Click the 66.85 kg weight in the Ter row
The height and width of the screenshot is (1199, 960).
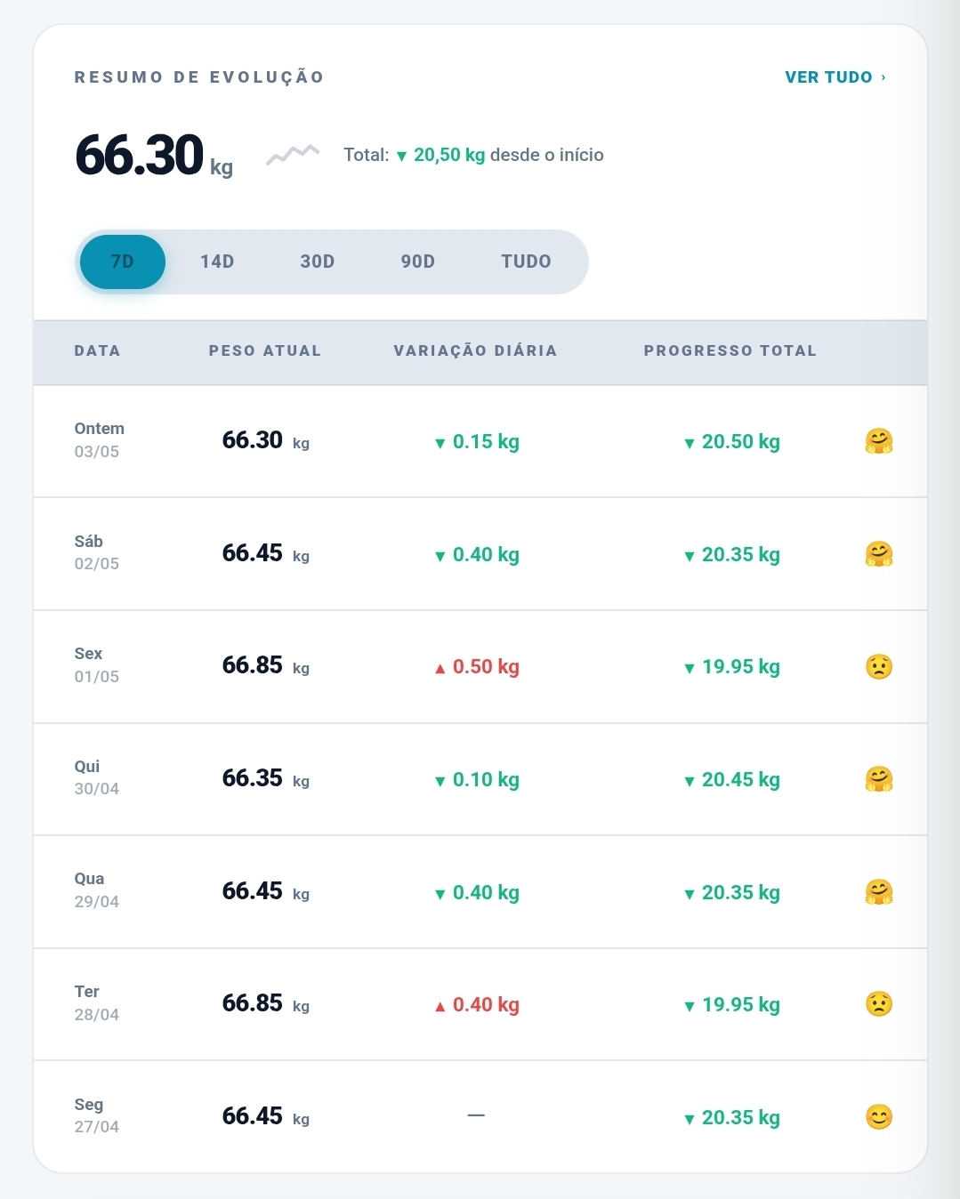[266, 1003]
